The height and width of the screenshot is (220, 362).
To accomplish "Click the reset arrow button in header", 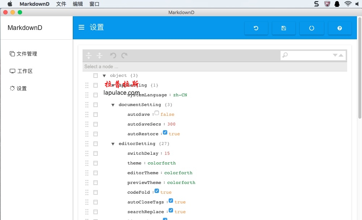I will click(x=256, y=28).
